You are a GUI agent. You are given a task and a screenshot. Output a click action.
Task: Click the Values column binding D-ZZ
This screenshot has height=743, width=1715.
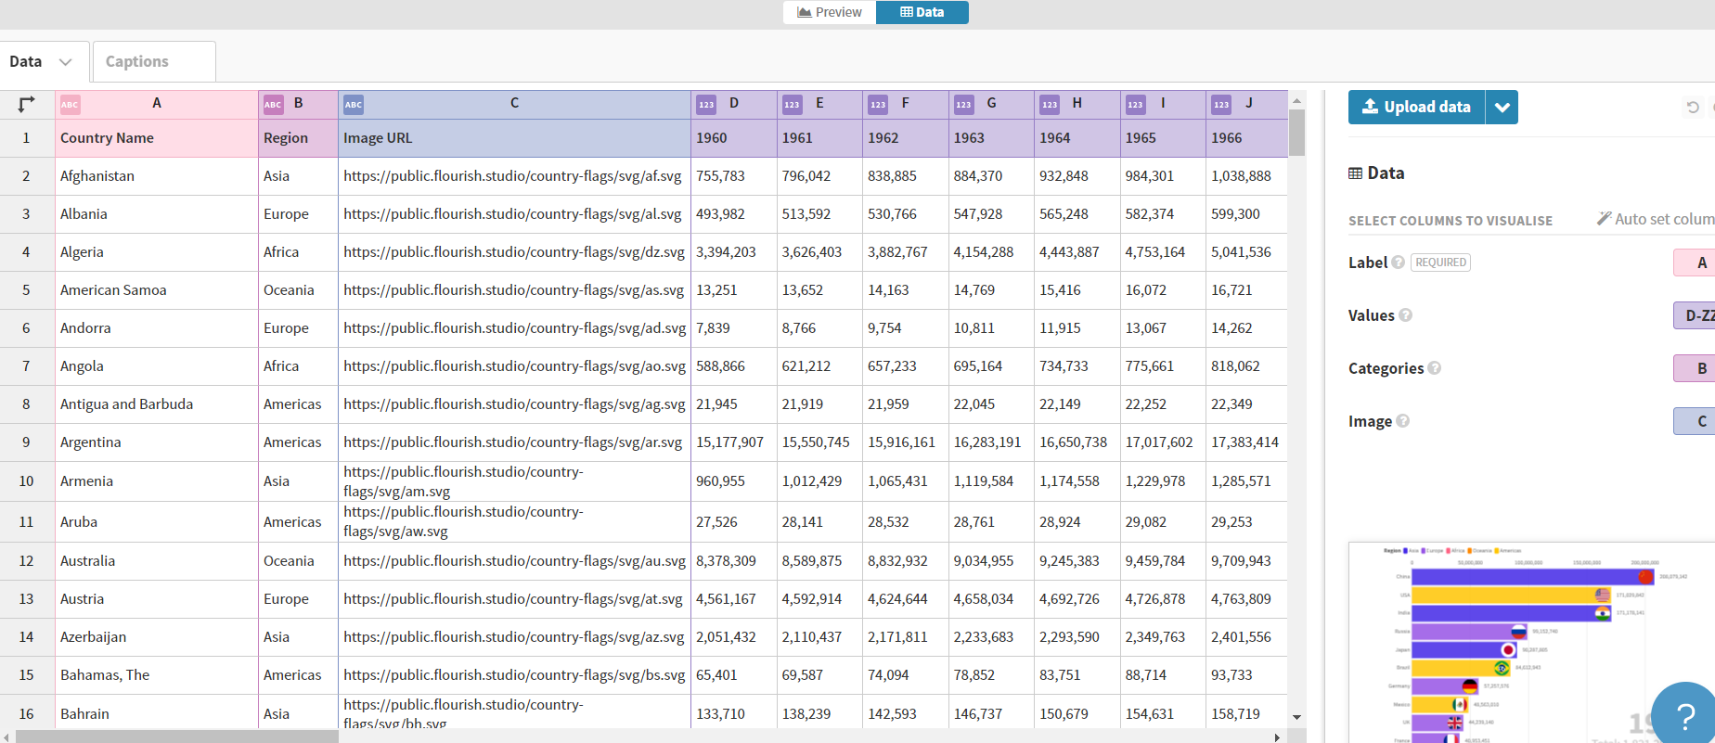(1696, 315)
